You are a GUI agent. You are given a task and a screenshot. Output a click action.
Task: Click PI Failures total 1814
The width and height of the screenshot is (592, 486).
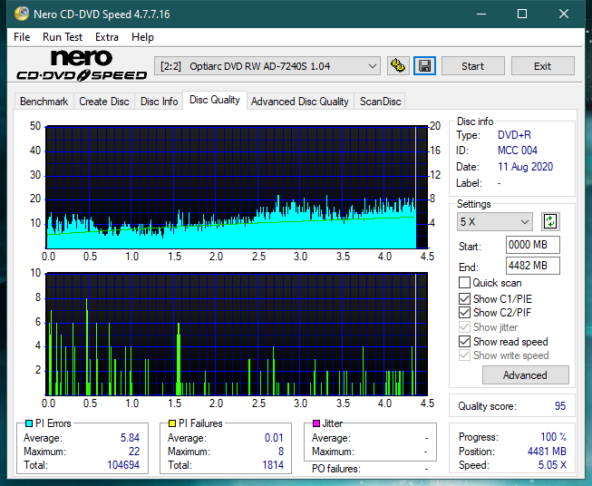pyautogui.click(x=273, y=465)
